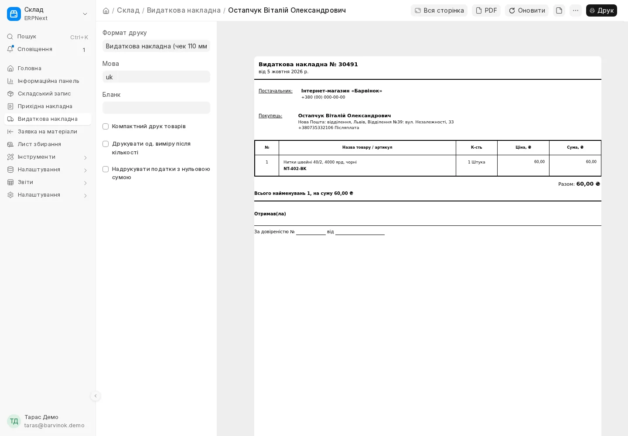Click the page icon button beside Оновити
628x436 pixels.
point(559,10)
